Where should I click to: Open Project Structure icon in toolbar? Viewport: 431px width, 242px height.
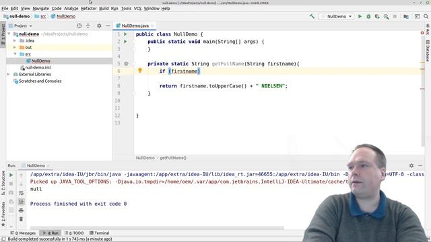pos(406,16)
